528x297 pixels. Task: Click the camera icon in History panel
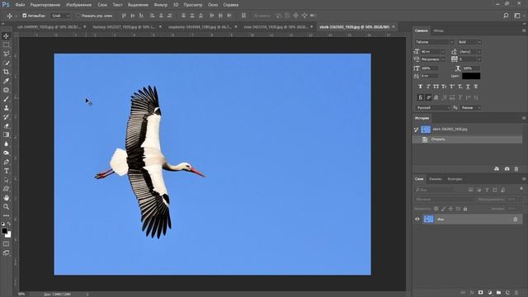[507, 168]
